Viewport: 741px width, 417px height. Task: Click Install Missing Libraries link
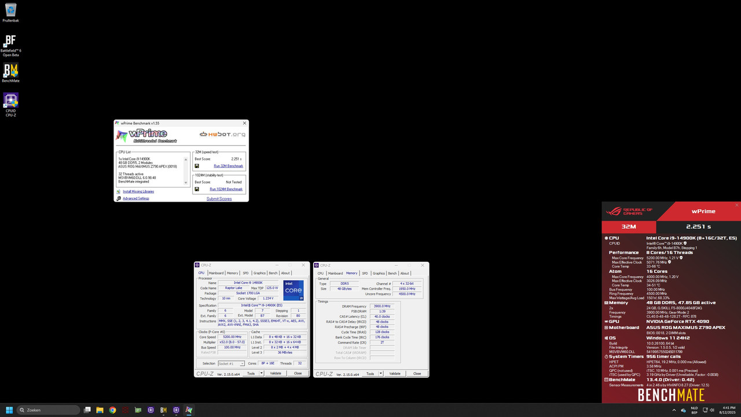(x=138, y=191)
